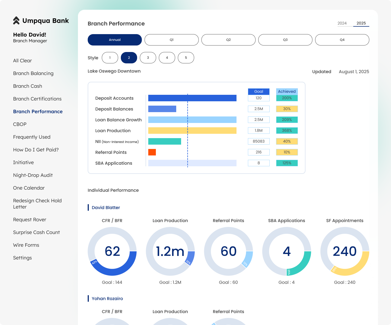This screenshot has width=391, height=325.
Task: Activate Style 5 layout option
Action: coord(186,58)
